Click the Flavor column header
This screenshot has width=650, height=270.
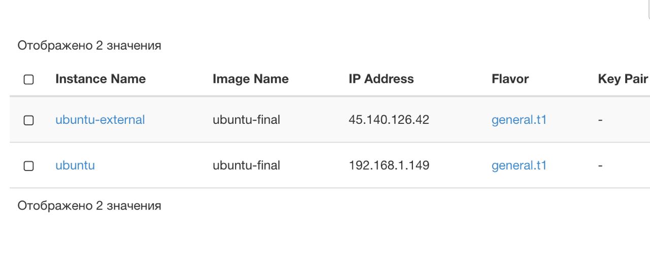tap(510, 79)
